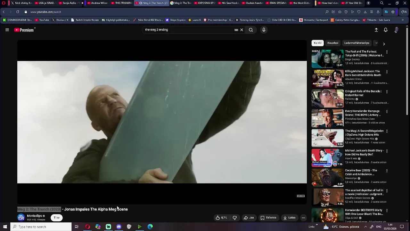Submit the search with the magnifier button
This screenshot has width=410, height=231.
pos(251,30)
